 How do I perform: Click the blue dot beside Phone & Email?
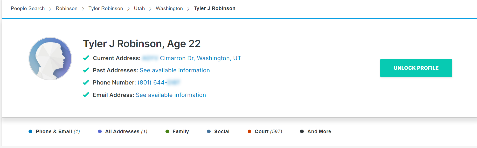tap(30, 131)
